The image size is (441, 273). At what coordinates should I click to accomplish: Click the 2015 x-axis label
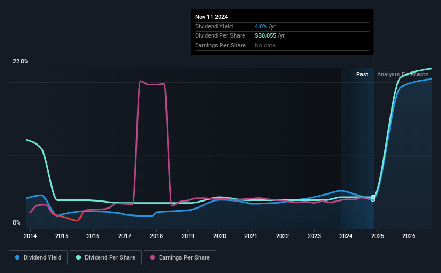[62, 236]
